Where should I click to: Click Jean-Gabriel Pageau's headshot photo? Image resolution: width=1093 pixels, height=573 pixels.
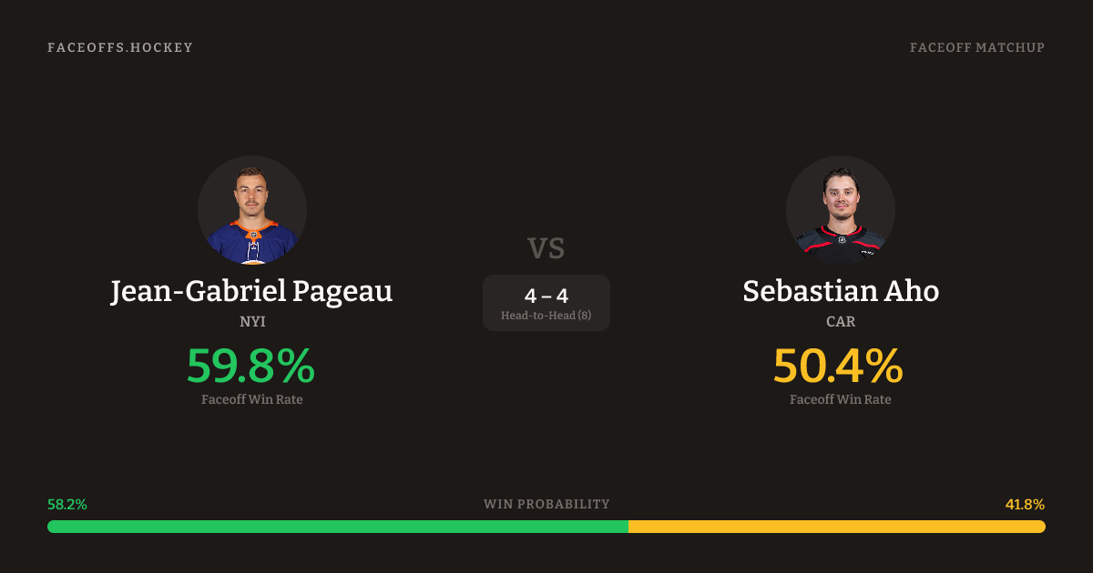(x=252, y=210)
